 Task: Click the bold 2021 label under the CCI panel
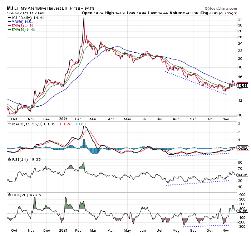63,231
